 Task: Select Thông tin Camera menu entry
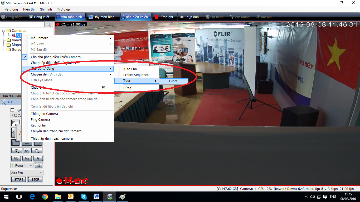(68, 114)
